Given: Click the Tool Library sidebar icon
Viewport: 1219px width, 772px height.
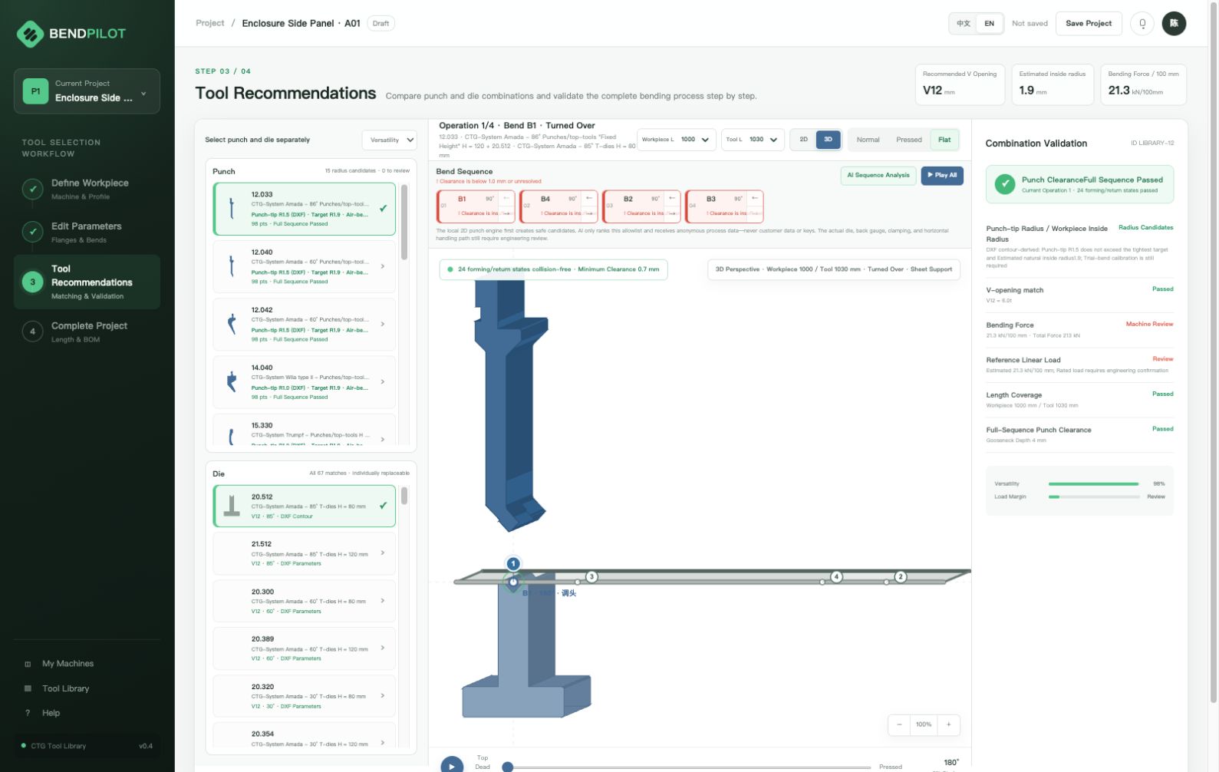Looking at the screenshot, I should 28,688.
